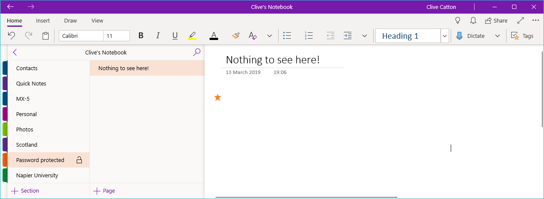Open the MX-5 section

tap(49, 99)
